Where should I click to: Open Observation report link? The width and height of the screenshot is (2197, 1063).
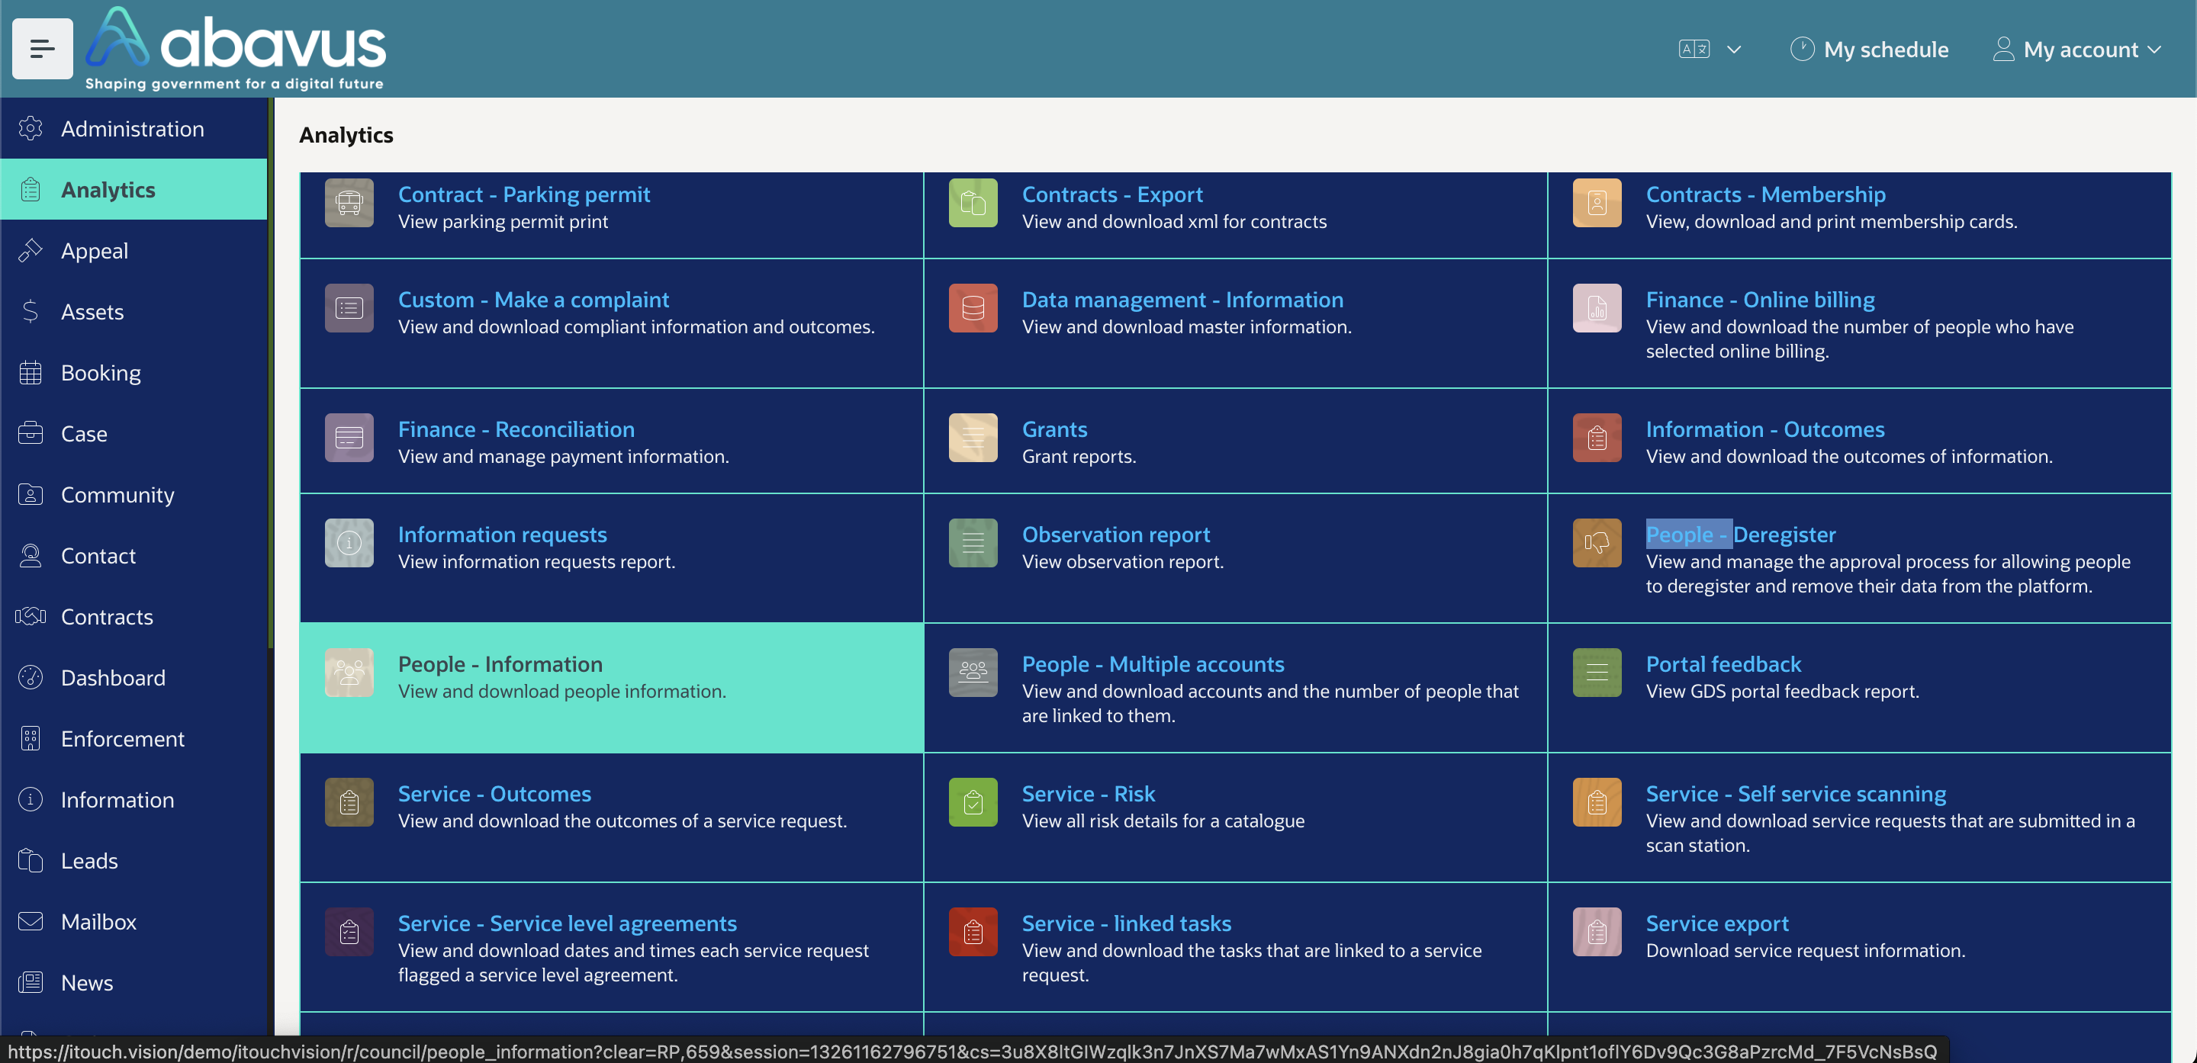[x=1115, y=535]
